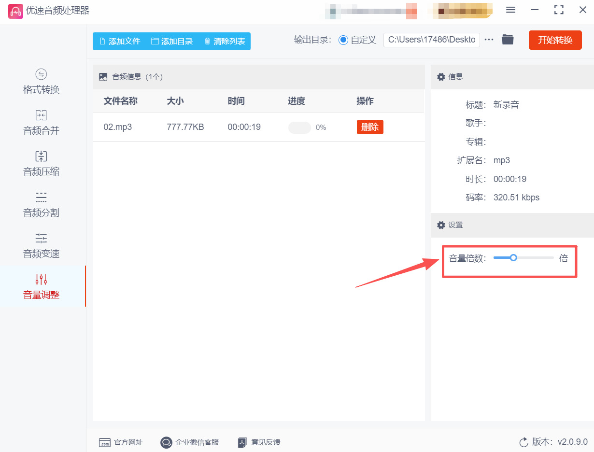Click the 企业微信客服 customer service icon
Image resolution: width=594 pixels, height=452 pixels.
click(x=166, y=442)
